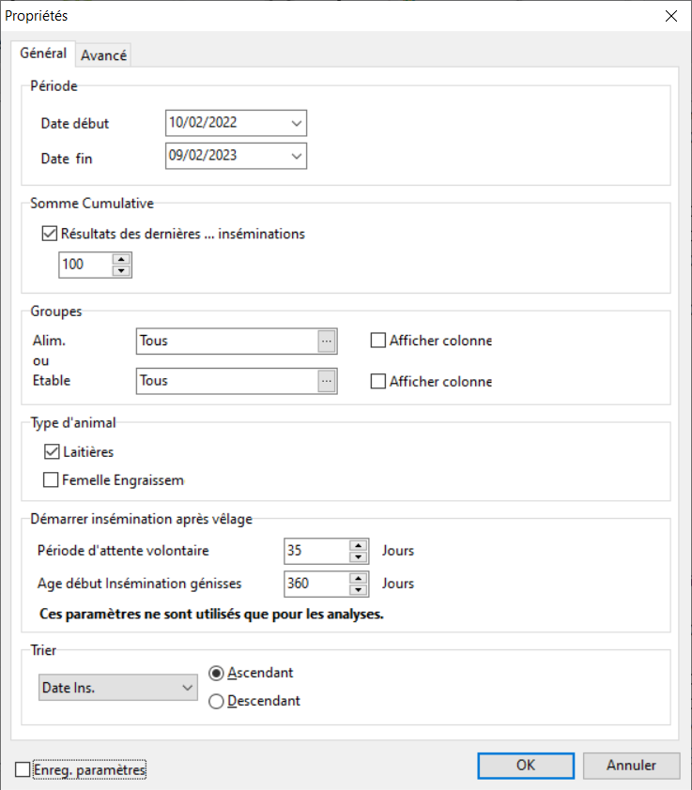The image size is (692, 790).
Task: Enable the Femelle Engraissement checkbox
Action: [x=51, y=480]
